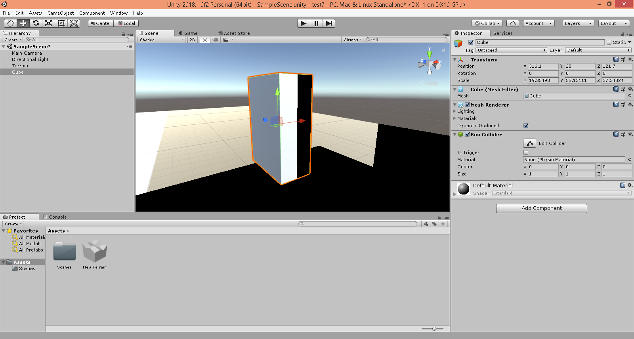634x339 pixels.
Task: Toggle pivot Center mode
Action: pyautogui.click(x=101, y=23)
